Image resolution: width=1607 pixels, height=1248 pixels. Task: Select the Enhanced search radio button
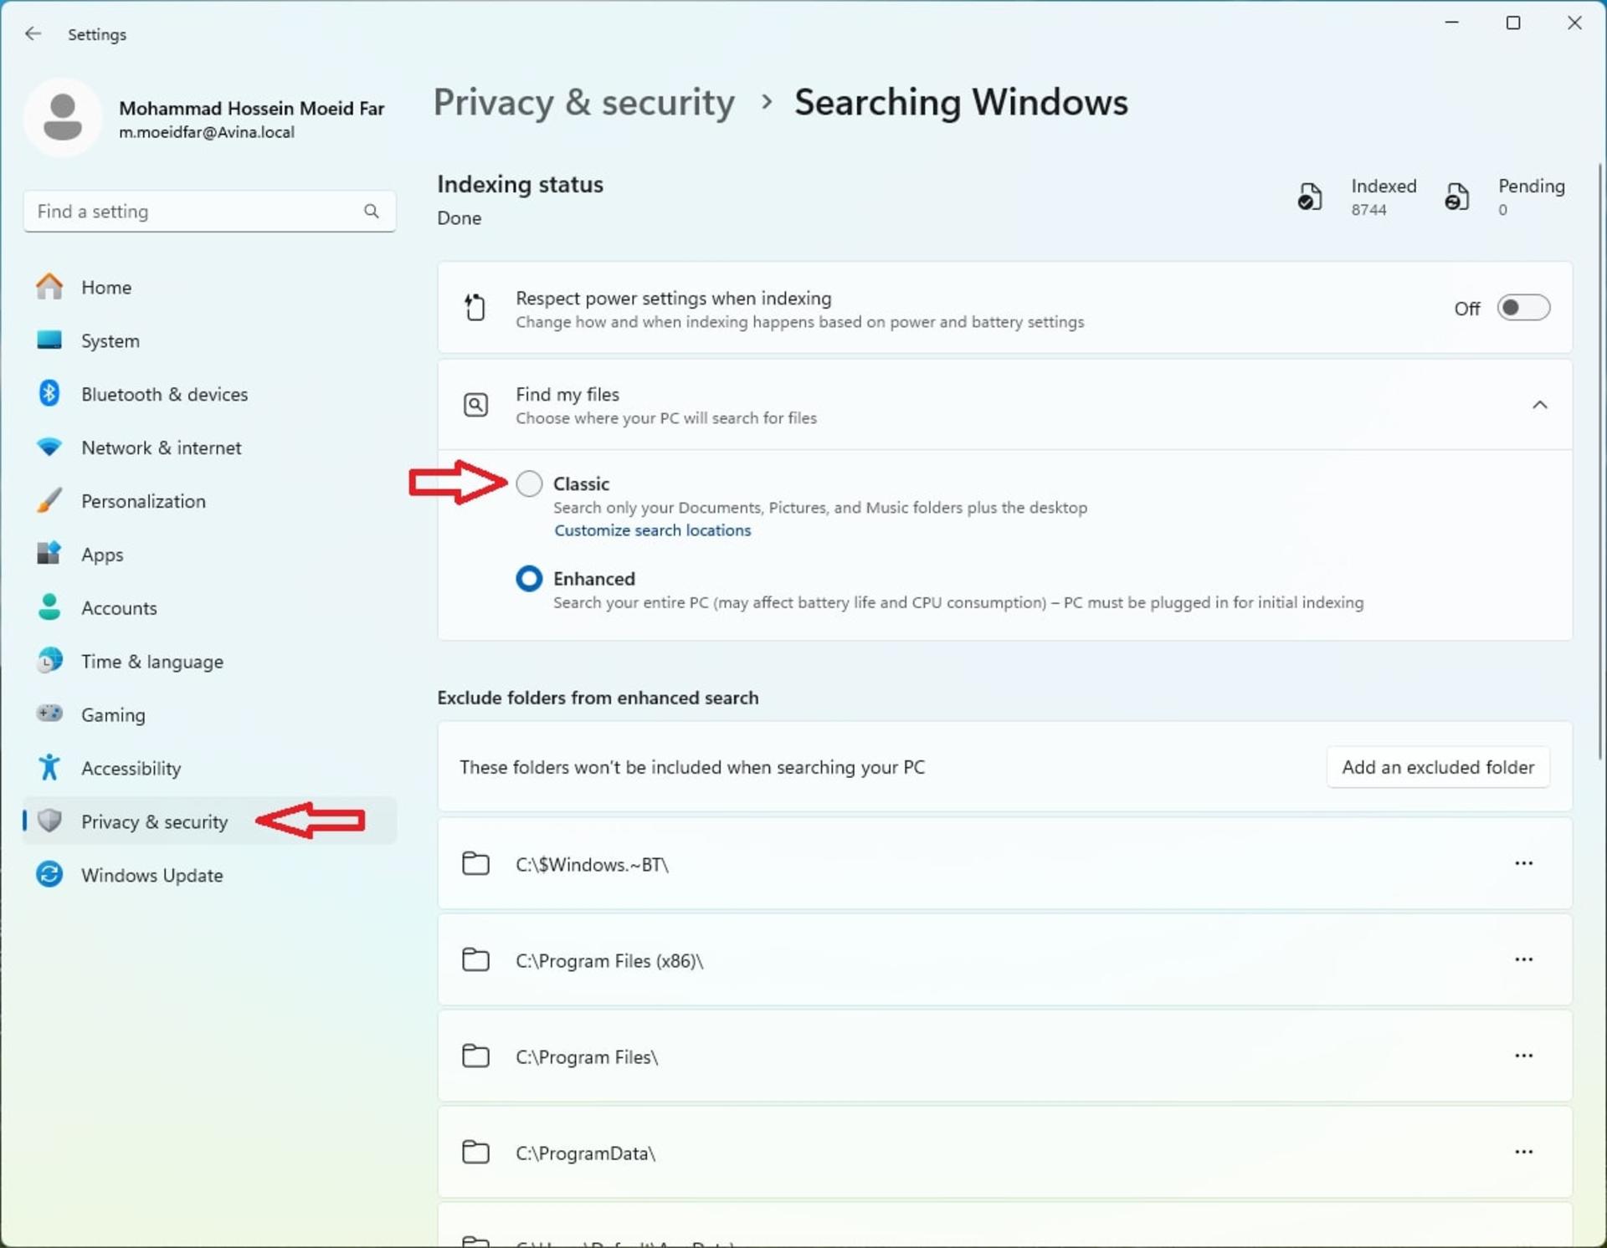coord(529,579)
